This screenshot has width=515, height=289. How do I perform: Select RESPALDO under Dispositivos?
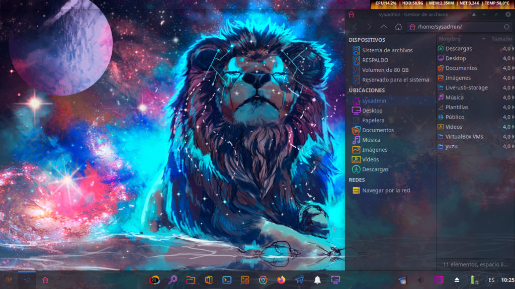(x=375, y=60)
